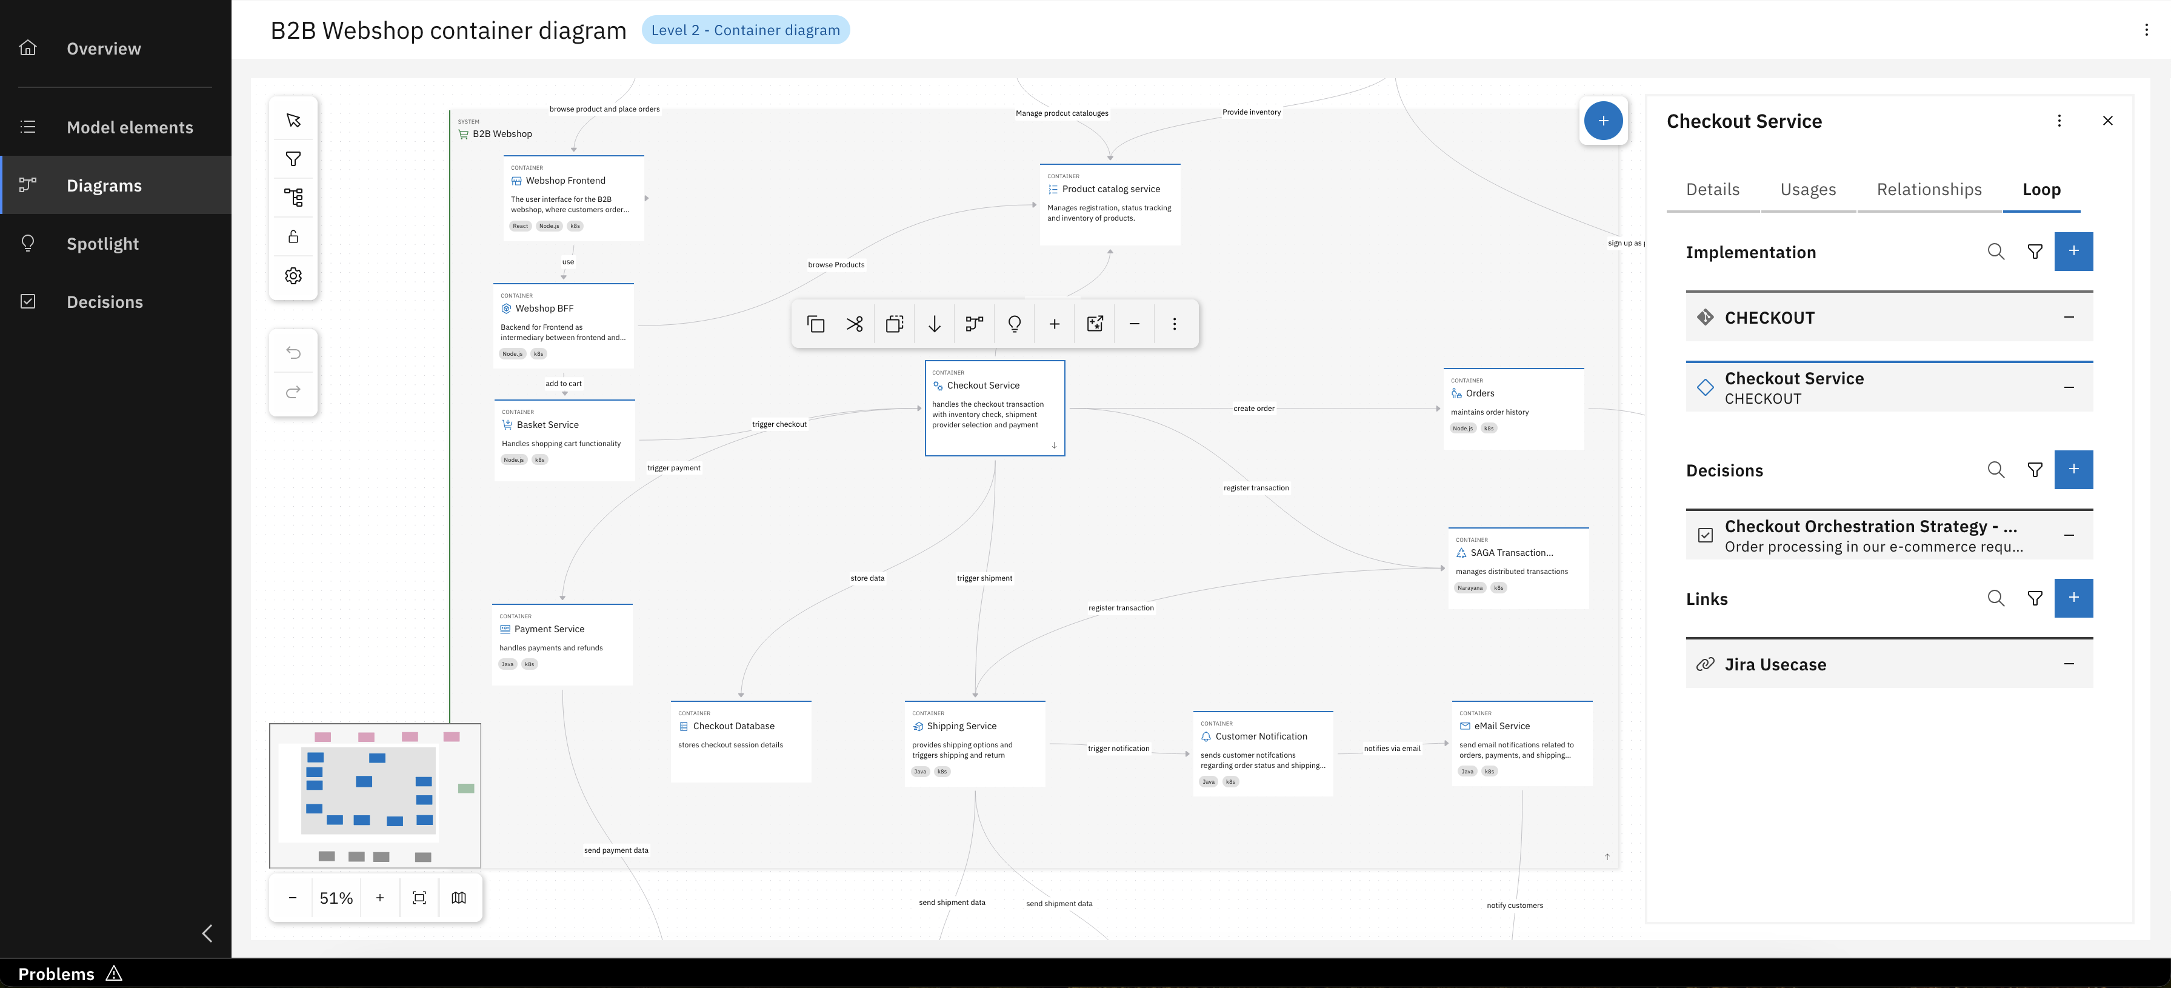Click the plus button to zoom in
2171x988 pixels.
click(x=380, y=898)
